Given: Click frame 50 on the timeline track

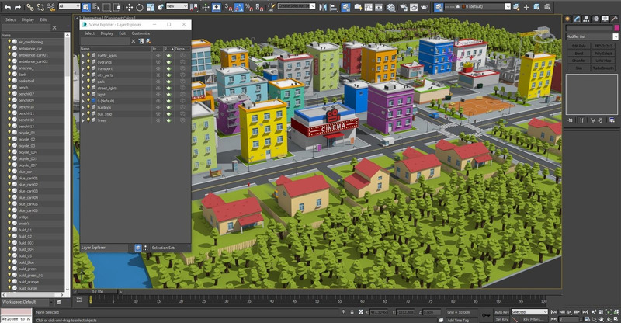Looking at the screenshot, I should pos(317,301).
